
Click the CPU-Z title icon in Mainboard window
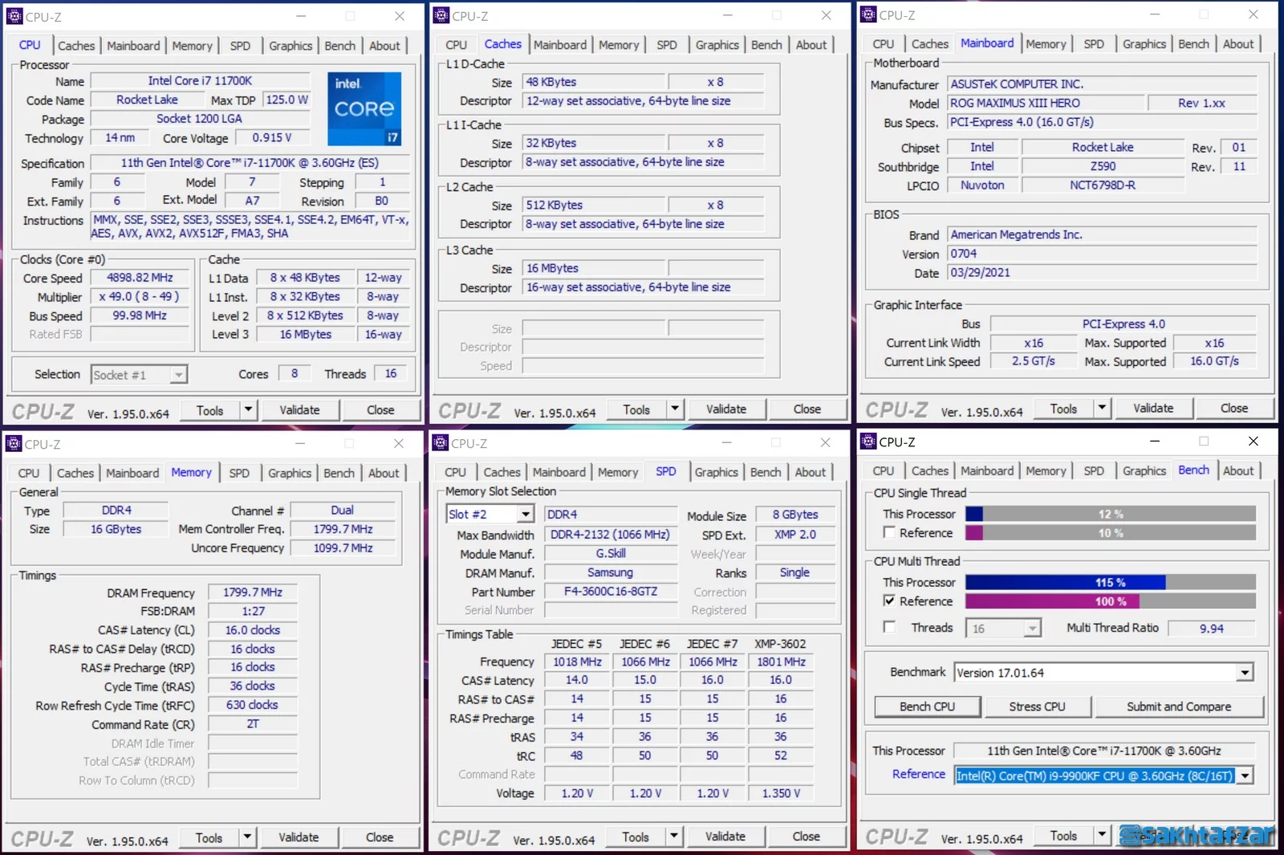click(x=868, y=14)
